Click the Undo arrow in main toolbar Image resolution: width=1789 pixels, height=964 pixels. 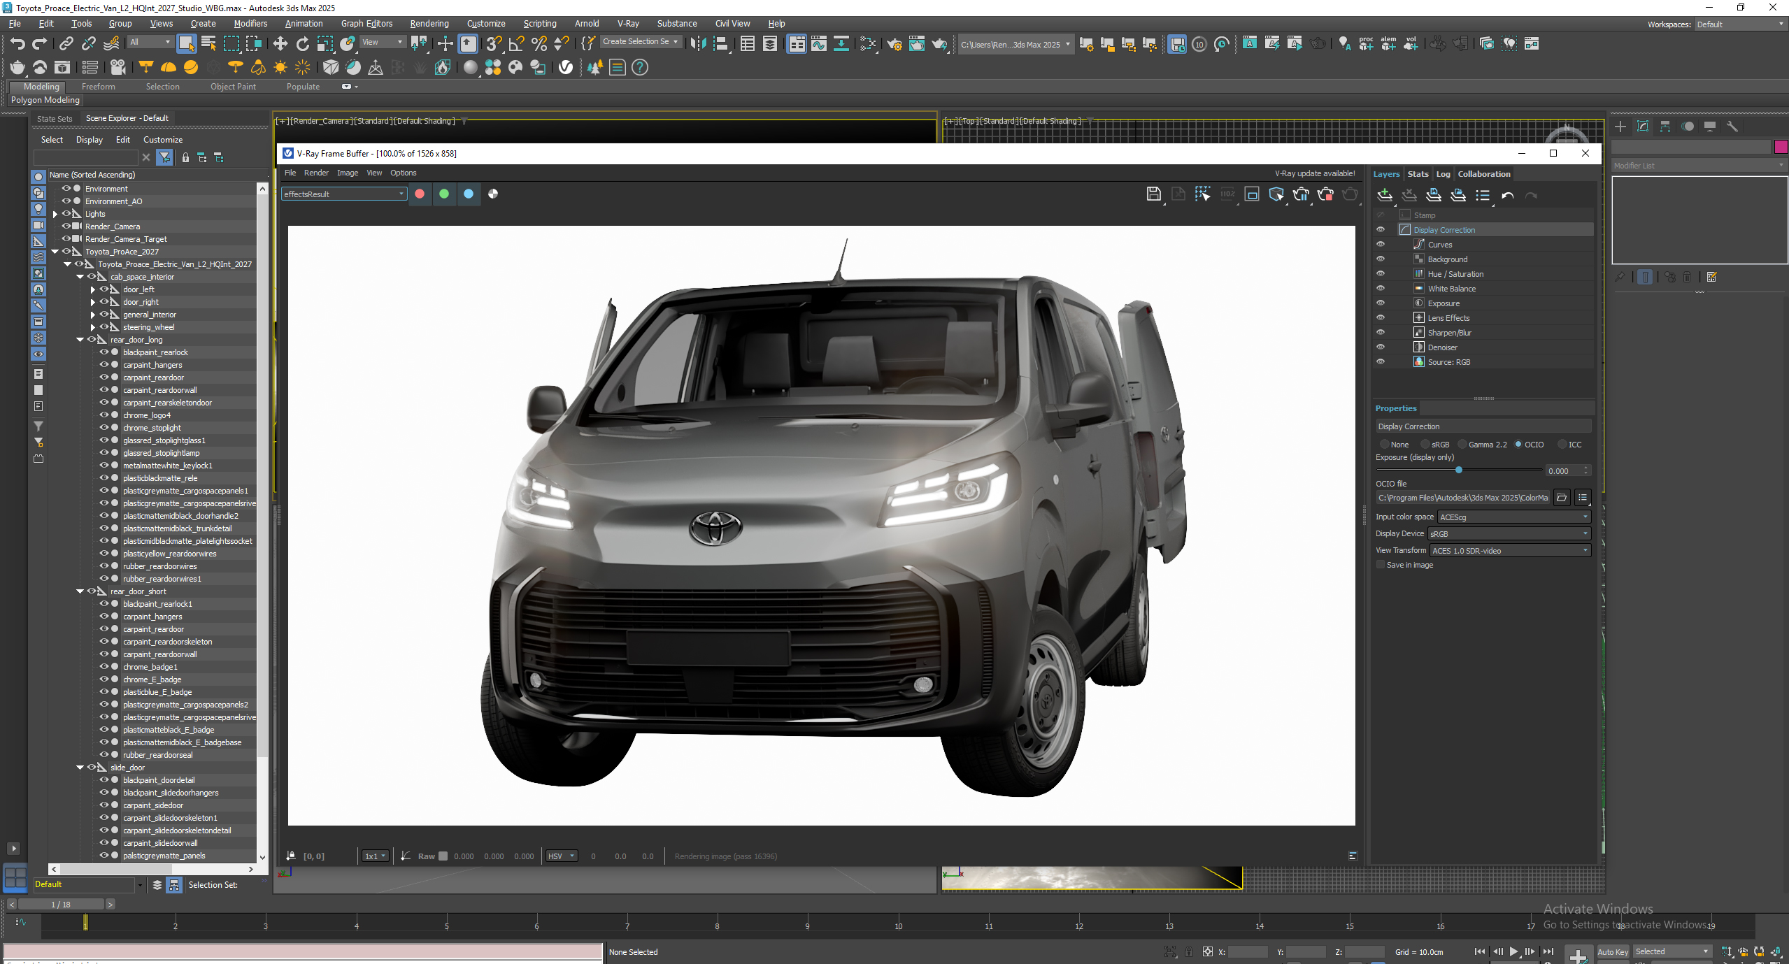click(17, 44)
